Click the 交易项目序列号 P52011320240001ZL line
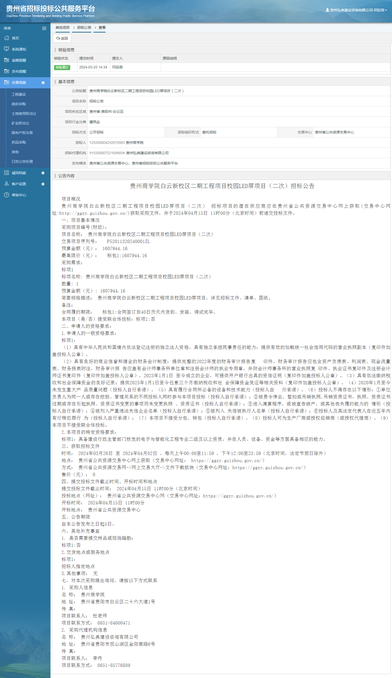Viewport: 392px width, 678px height. pyautogui.click(x=106, y=242)
